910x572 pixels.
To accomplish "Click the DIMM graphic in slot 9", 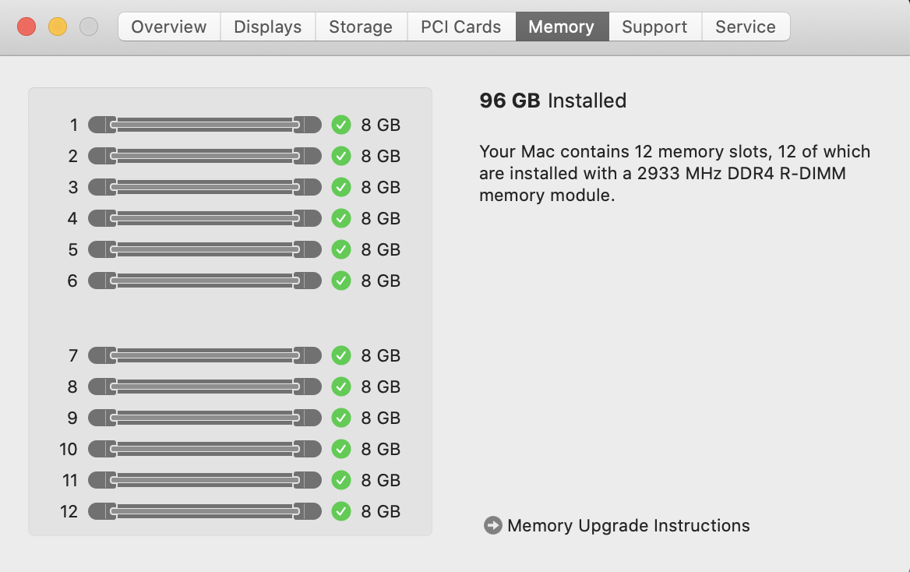I will pos(205,418).
